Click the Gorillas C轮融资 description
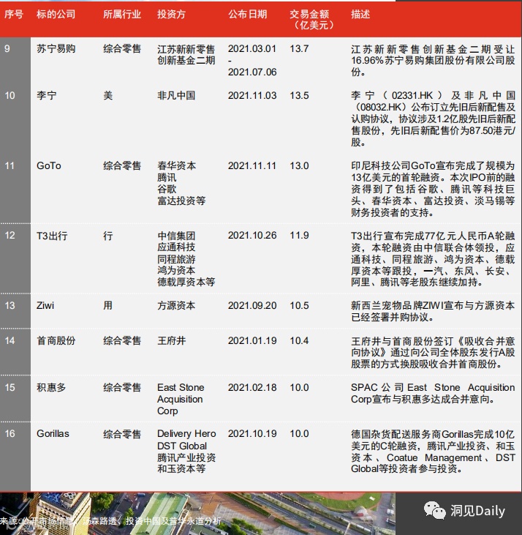 (433, 452)
